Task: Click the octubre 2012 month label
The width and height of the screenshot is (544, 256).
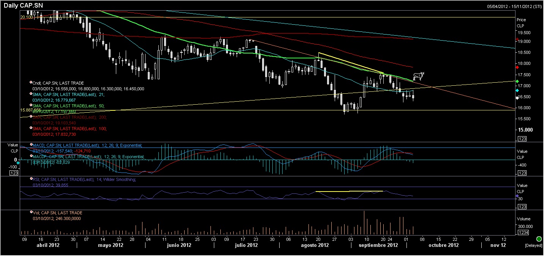Action: click(x=443, y=245)
